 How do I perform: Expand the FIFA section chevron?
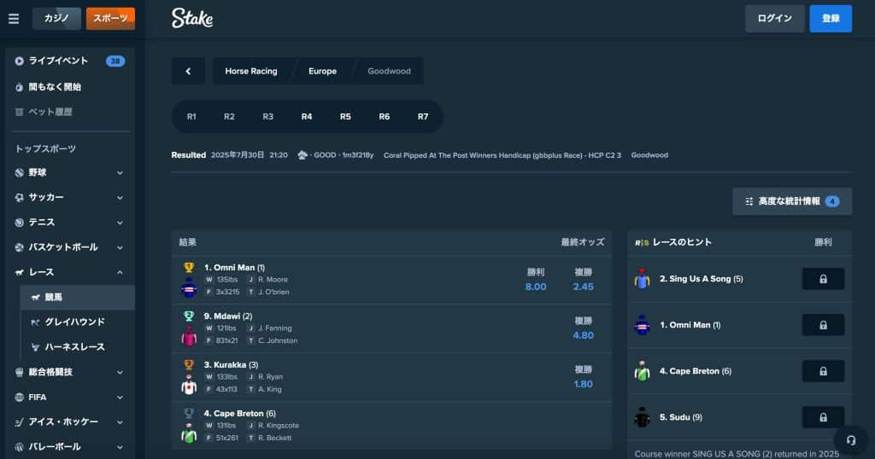(x=120, y=398)
